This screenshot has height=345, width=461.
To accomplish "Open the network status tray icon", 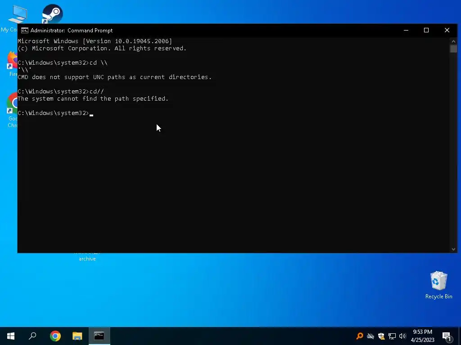I will point(392,336).
